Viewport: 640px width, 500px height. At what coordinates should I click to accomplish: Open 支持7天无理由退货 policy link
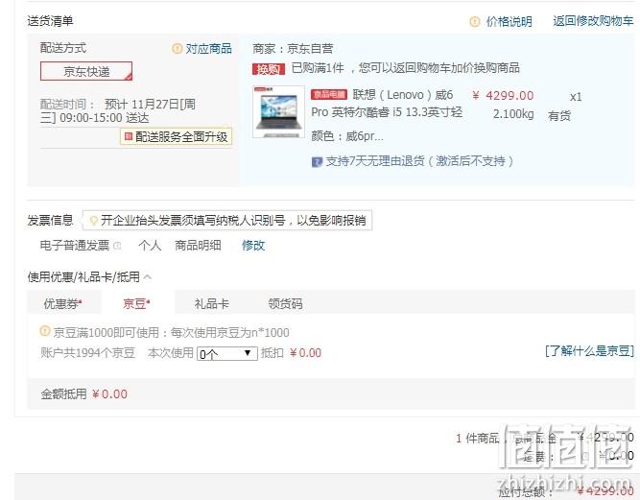pyautogui.click(x=419, y=161)
